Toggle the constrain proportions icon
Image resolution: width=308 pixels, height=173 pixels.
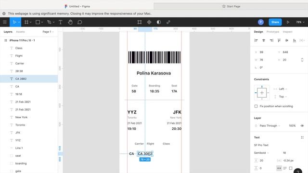302,60
